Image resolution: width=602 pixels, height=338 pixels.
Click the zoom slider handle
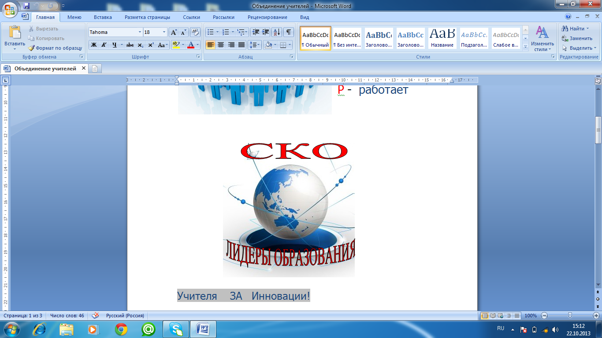click(x=570, y=316)
